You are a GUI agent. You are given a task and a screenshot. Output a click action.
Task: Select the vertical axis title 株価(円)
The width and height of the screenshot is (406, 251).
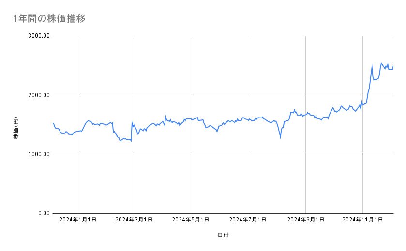point(16,126)
